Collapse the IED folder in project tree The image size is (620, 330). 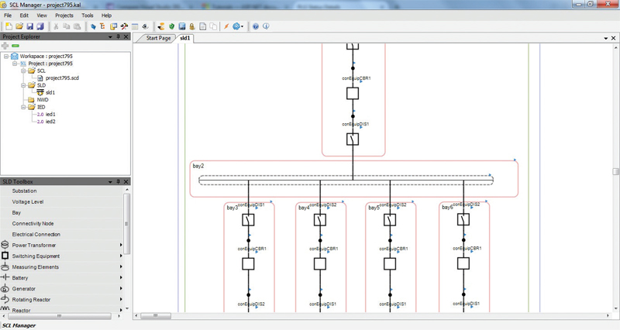[24, 107]
